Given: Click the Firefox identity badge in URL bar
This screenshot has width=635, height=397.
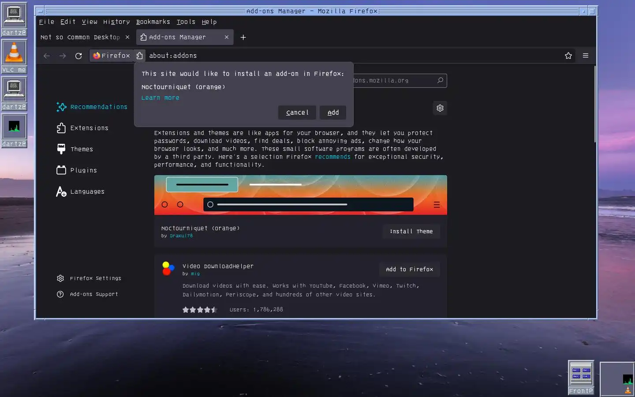Looking at the screenshot, I should (112, 56).
